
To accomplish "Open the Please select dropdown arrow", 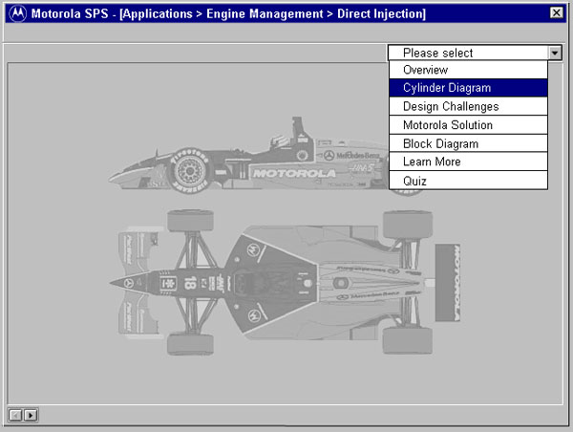I will (555, 53).
